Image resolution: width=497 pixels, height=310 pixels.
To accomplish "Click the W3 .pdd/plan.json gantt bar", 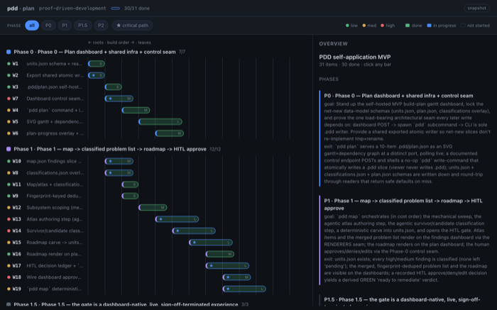I will pyautogui.click(x=113, y=87).
